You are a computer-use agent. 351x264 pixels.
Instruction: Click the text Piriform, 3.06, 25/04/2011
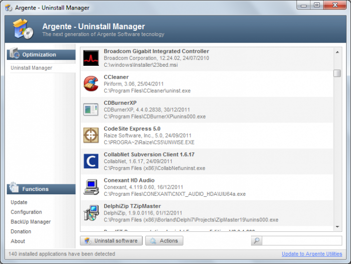133,84
